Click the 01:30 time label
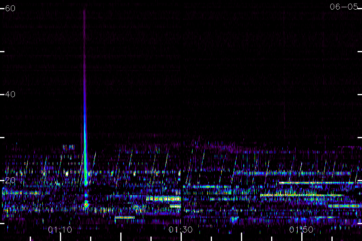 click(181, 230)
